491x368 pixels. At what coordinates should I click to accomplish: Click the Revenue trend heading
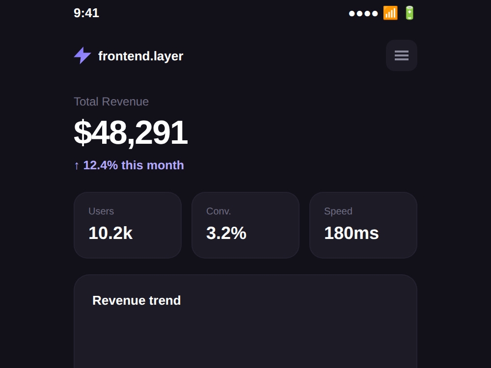(136, 300)
